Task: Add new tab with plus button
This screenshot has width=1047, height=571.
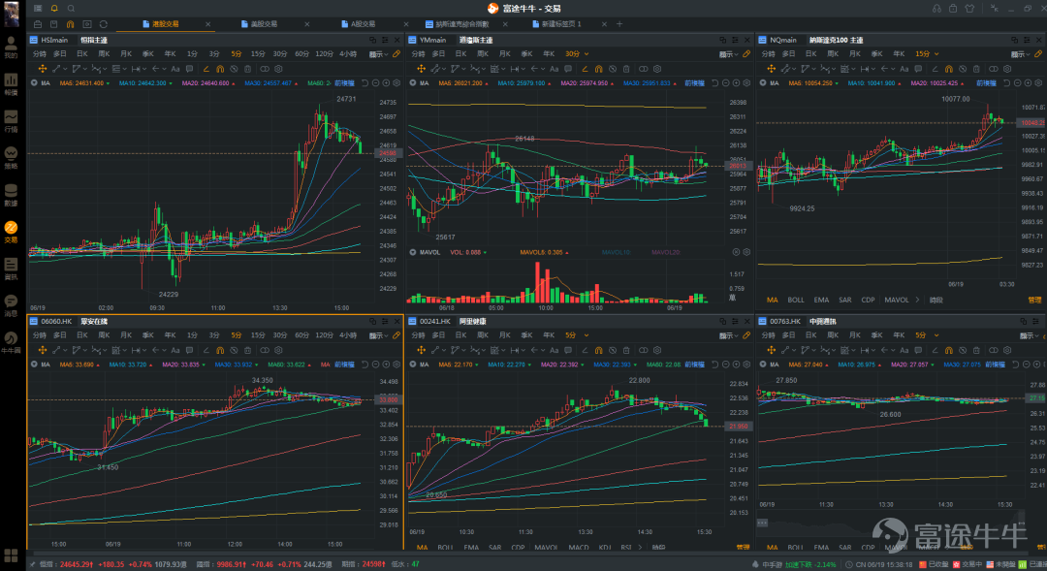Action: 619,24
